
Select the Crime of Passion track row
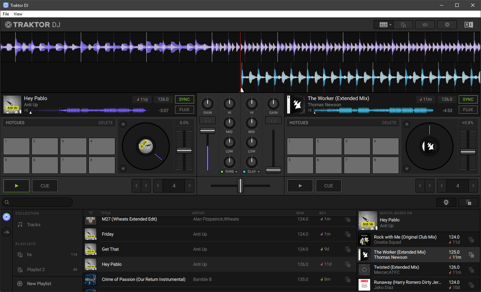pyautogui.click(x=220, y=279)
